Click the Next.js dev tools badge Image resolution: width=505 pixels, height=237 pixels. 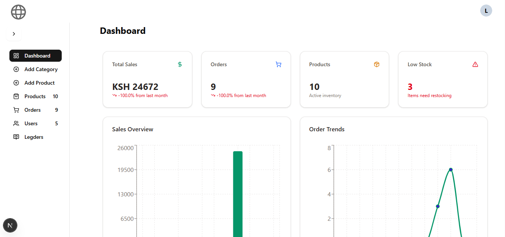tap(10, 225)
